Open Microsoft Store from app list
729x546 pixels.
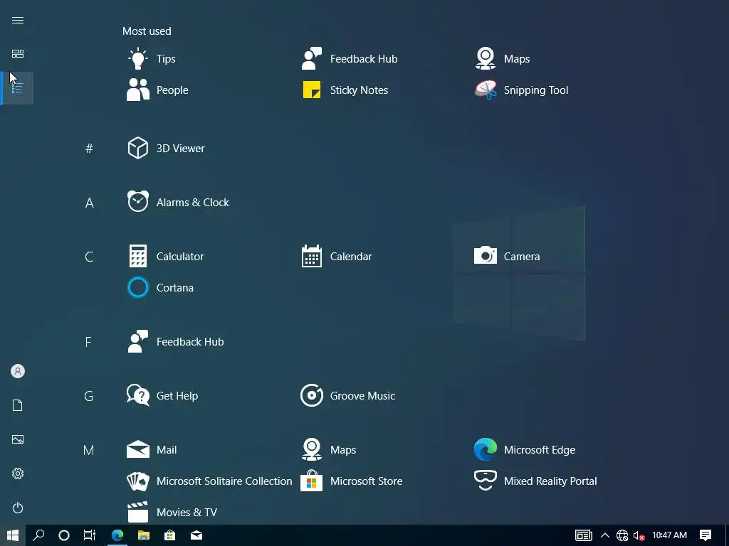(x=352, y=481)
